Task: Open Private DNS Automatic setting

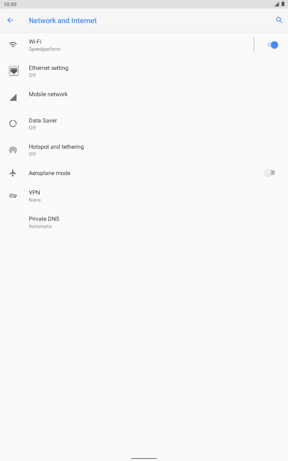Action: (x=144, y=222)
